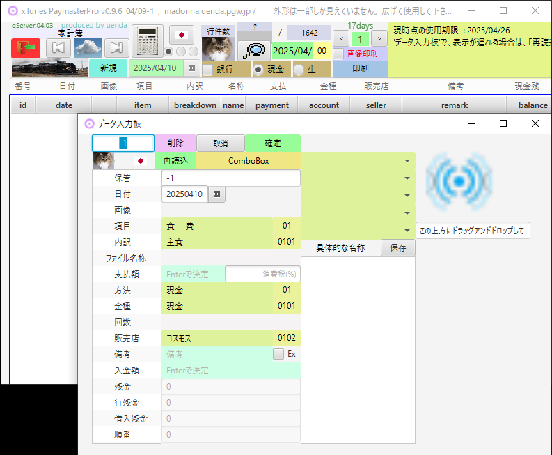Image resolution: width=552 pixels, height=455 pixels.
Task: Click the Japan flag button in toolbar
Action: pyautogui.click(x=182, y=35)
